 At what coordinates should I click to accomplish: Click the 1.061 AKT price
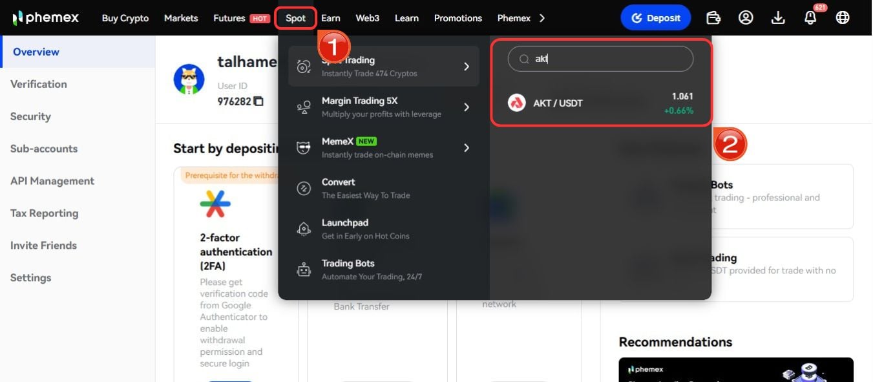click(682, 96)
